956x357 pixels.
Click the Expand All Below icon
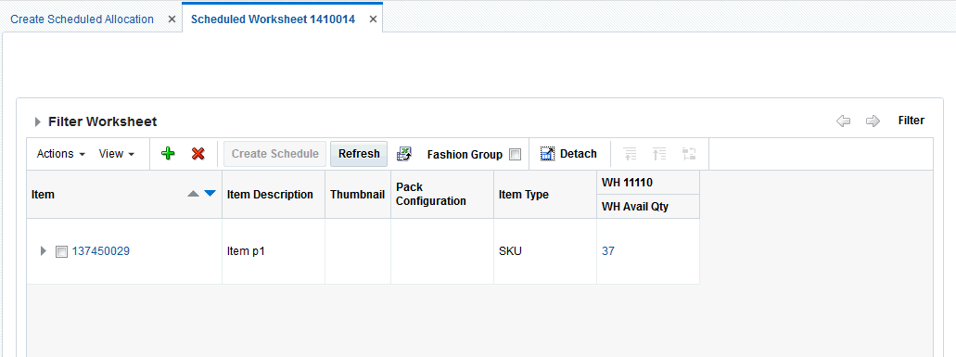pos(630,154)
